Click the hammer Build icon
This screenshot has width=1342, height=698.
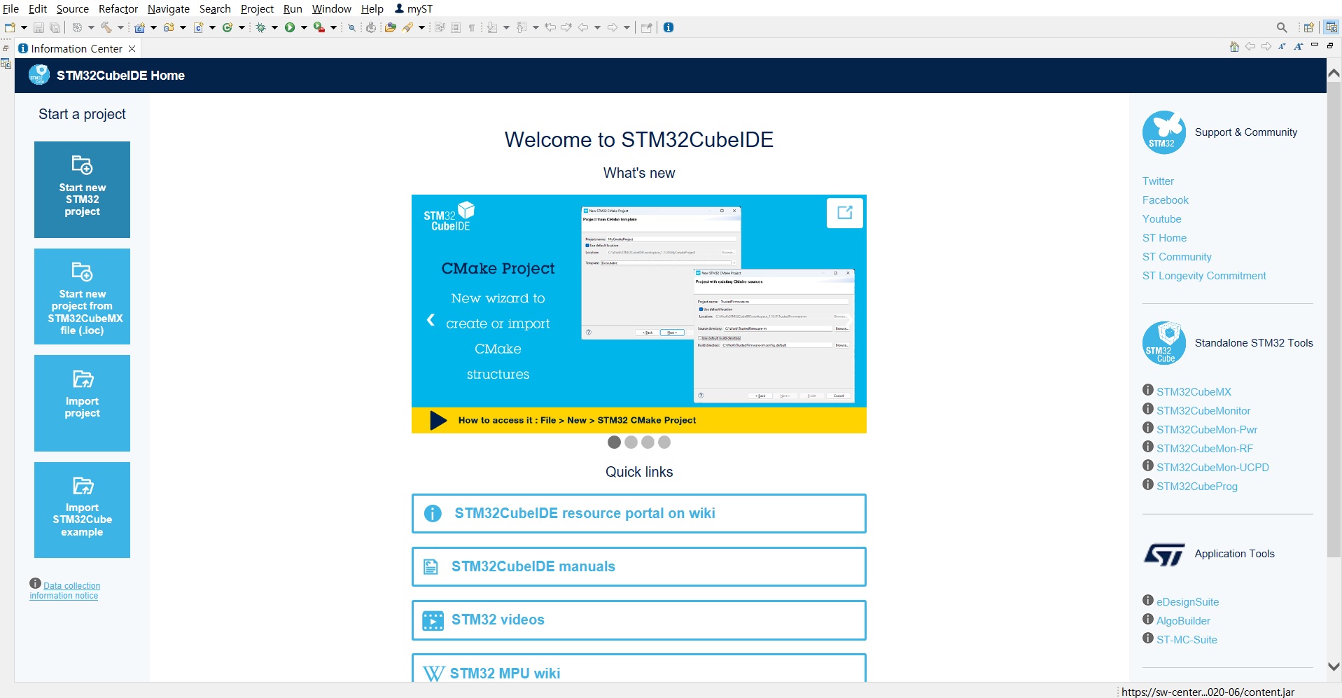point(106,27)
